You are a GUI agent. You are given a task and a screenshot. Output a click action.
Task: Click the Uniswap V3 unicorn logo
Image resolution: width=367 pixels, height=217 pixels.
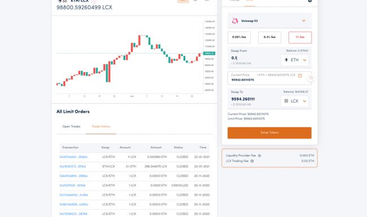(235, 21)
